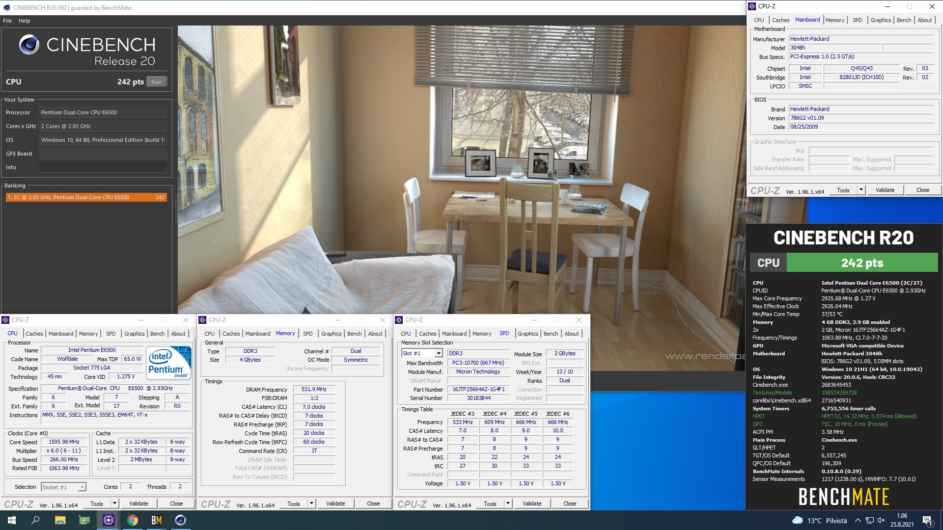Open the Windows Start menu
Screen dimensions: 943x530
click(12, 520)
